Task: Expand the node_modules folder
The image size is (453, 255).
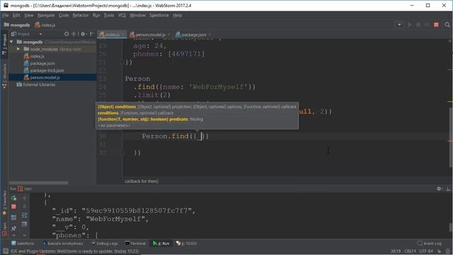Action: [18, 49]
